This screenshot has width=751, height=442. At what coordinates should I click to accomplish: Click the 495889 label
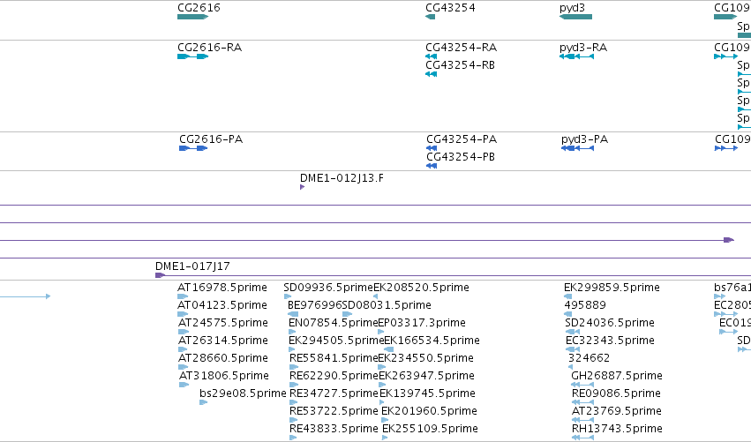(x=585, y=305)
